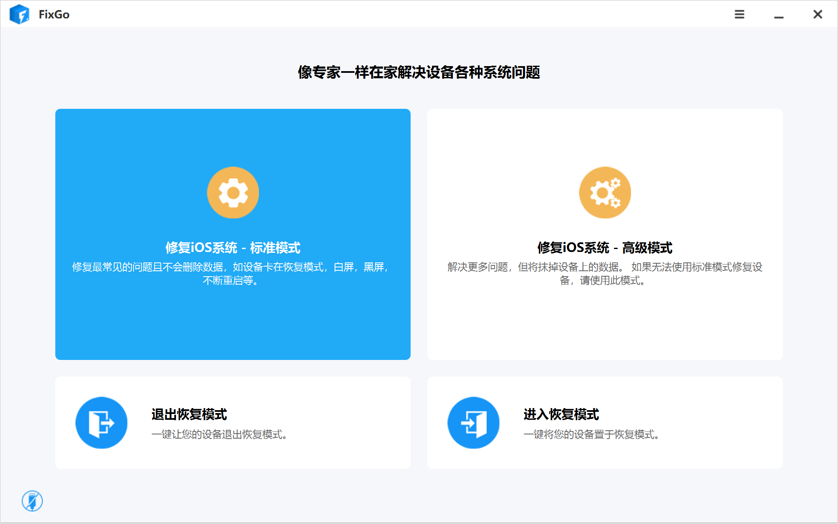Viewport: 838px width, 524px height.
Task: Click the exit recovery mode door icon
Action: click(101, 423)
